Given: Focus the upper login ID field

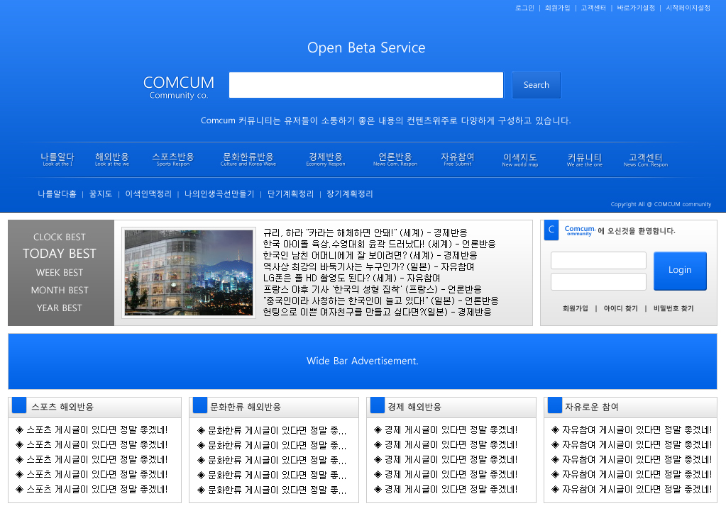Looking at the screenshot, I should tap(598, 261).
